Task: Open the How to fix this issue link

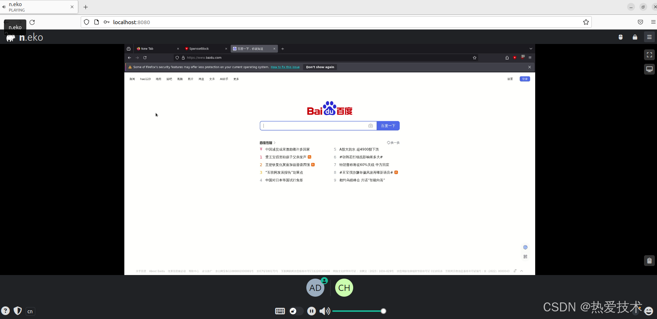Action: [285, 67]
